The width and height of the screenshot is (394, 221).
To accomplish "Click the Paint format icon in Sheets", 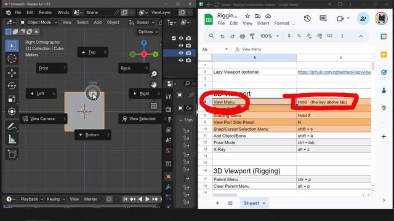I will (x=252, y=36).
